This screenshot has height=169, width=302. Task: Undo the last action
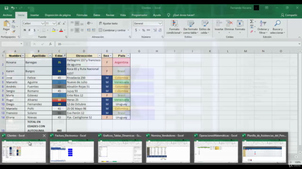(x=13, y=8)
